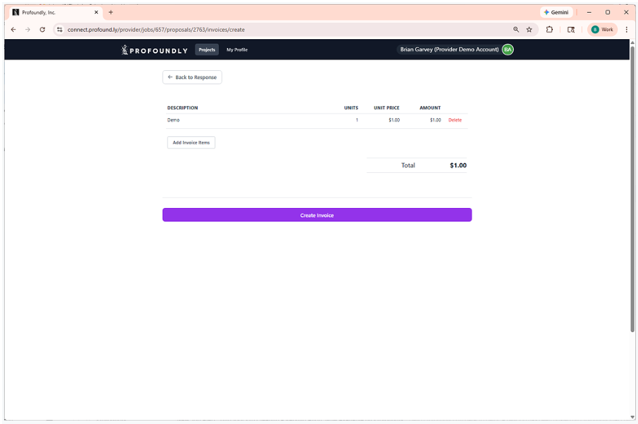Click the site info icon in the address bar
Image resolution: width=638 pixels, height=424 pixels.
click(x=59, y=30)
